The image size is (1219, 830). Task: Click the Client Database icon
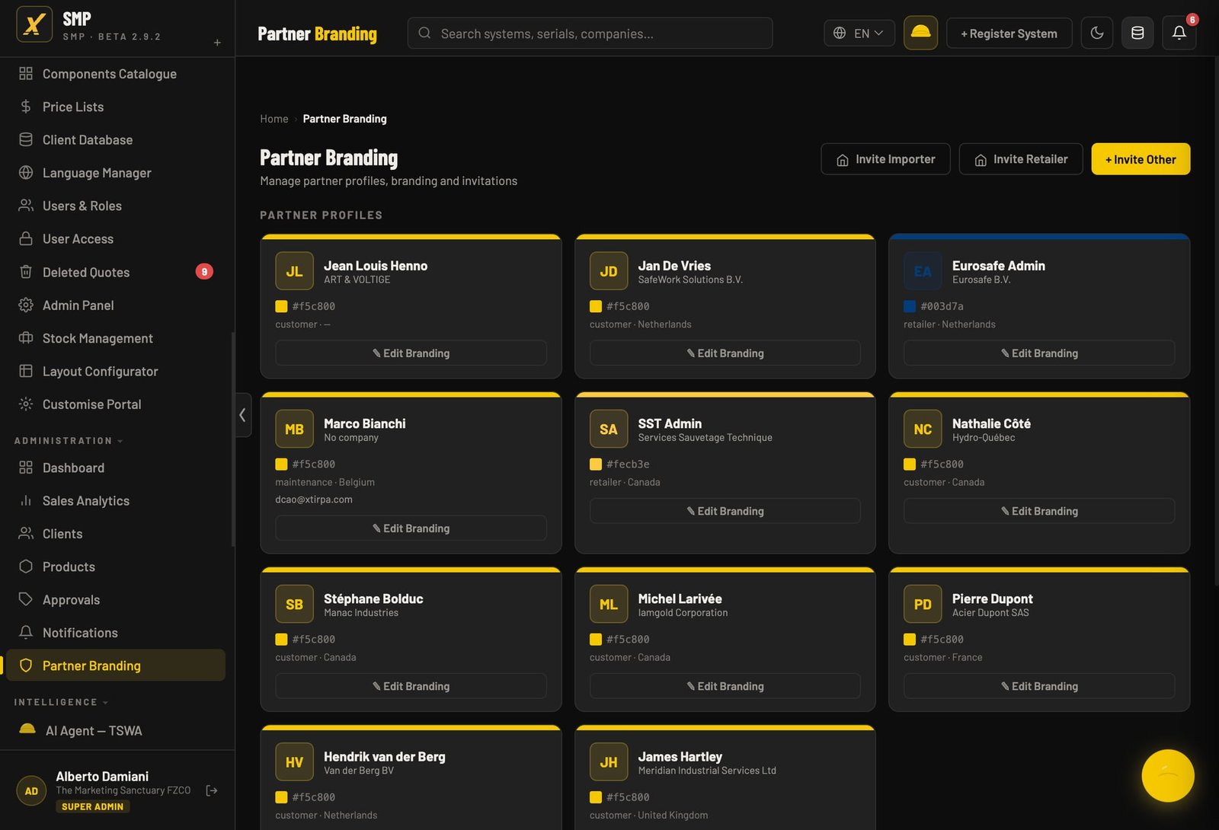click(x=26, y=139)
